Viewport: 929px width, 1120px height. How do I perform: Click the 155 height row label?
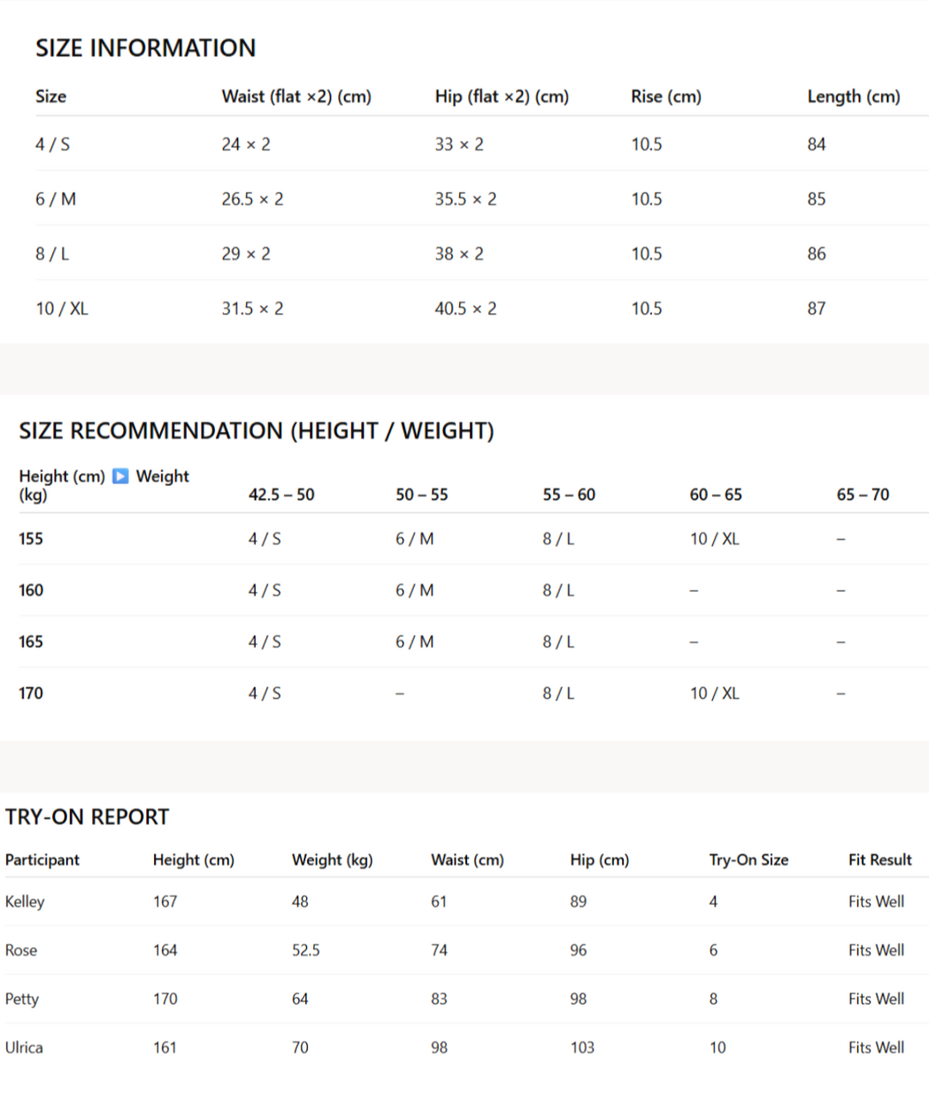click(31, 539)
